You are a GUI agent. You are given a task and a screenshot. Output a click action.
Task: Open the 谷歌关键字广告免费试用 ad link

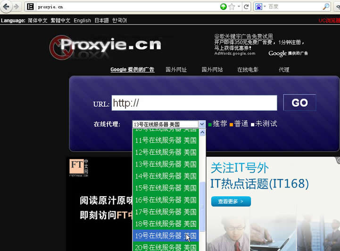click(x=243, y=36)
